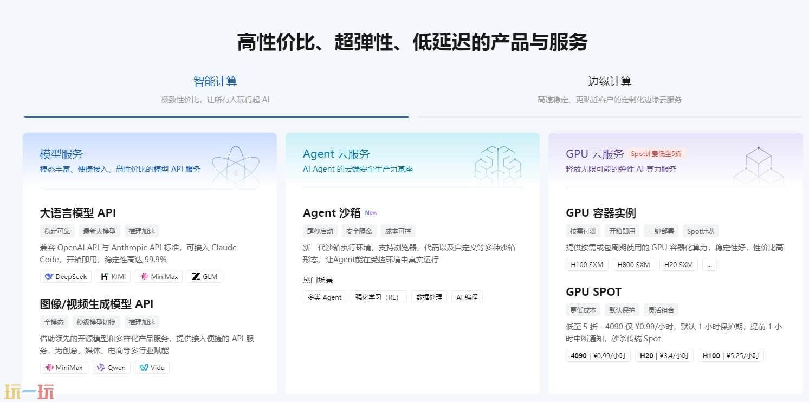809x402 pixels.
Task: Click the 4090 ¥0.99/小时 price chip
Action: tap(598, 356)
